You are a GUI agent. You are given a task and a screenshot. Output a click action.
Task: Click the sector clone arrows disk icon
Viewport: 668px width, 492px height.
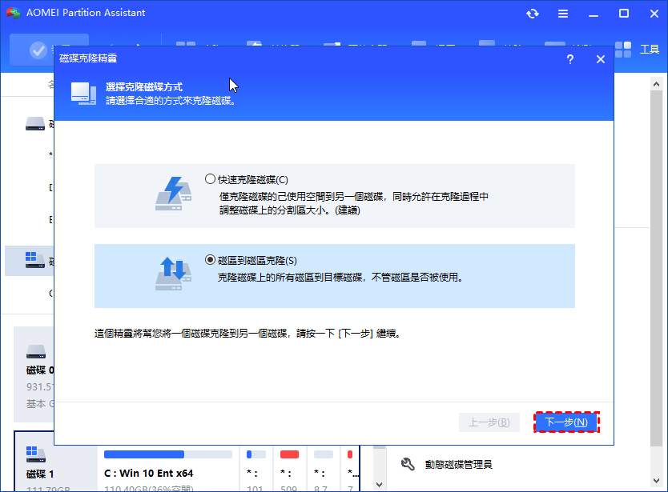(173, 274)
